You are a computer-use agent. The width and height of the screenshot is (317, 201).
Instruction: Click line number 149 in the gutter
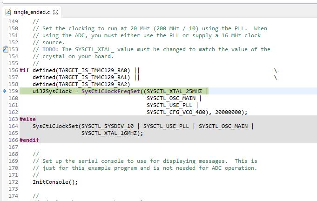(x=13, y=21)
